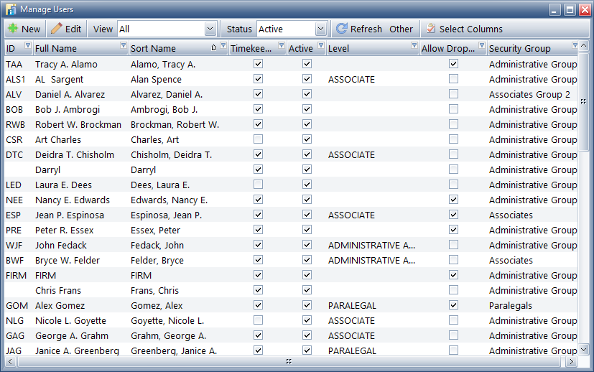Screen dimensions: 594x372
Task: Click the vertical scrollbar down arrow
Action: tap(583, 349)
